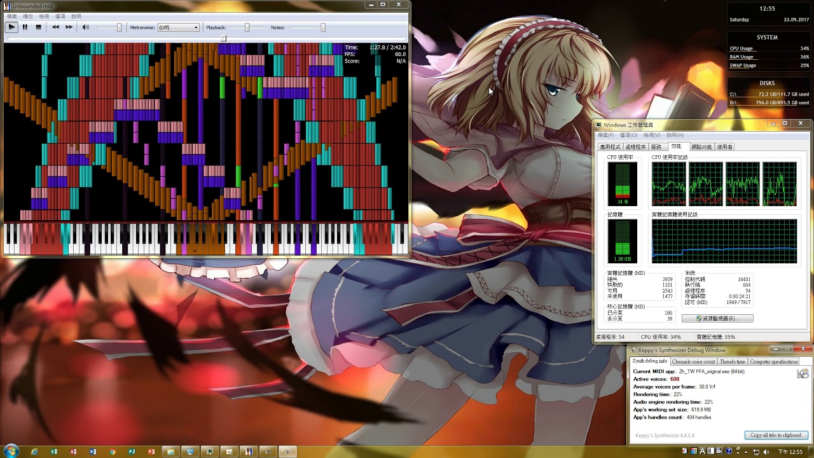Click the 處理程序: 54 status bar entry
814x458 pixels.
pyautogui.click(x=610, y=337)
